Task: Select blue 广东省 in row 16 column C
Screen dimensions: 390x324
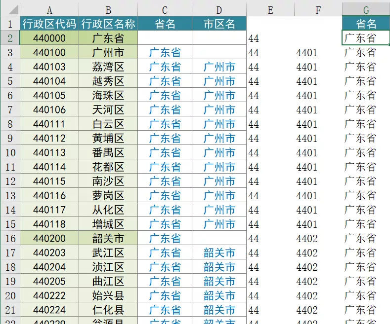Action: pos(165,238)
